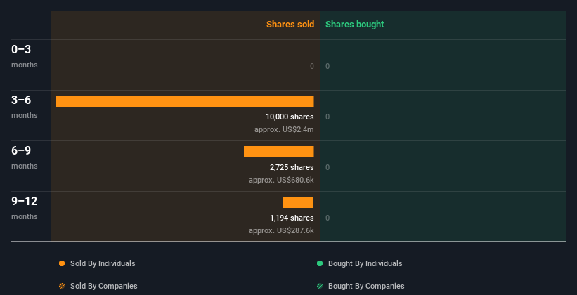The image size is (577, 295).
Task: Toggle the Sold By Individuals legend label
Action: 103,263
